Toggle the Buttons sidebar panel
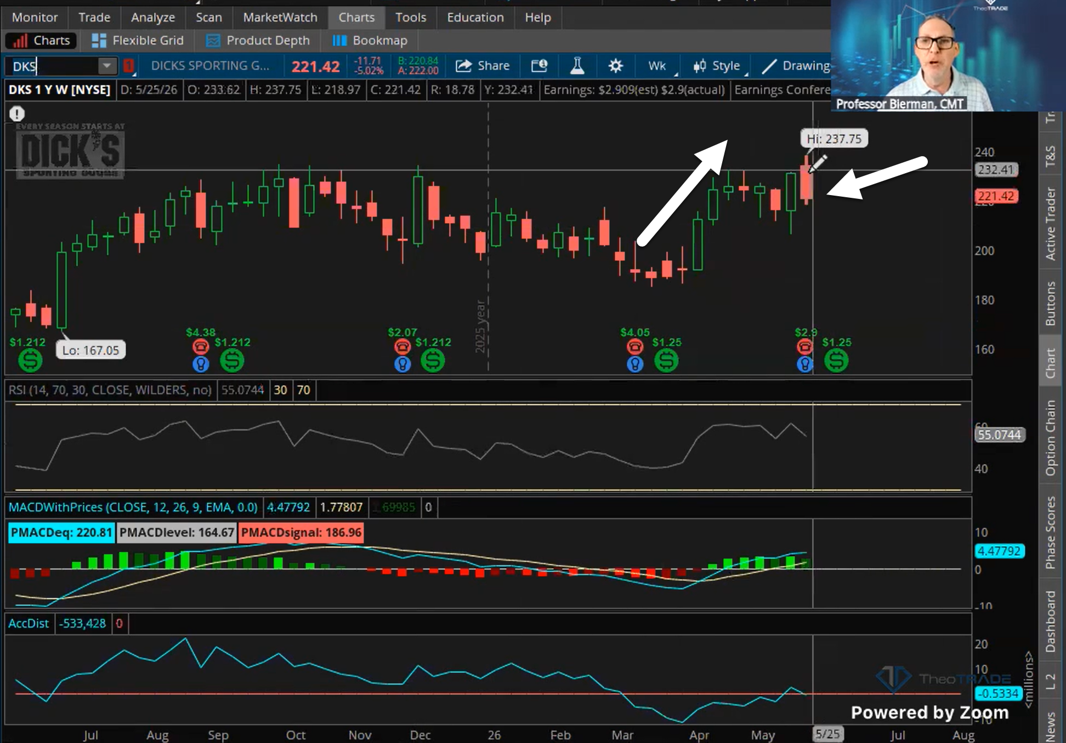The width and height of the screenshot is (1066, 743). 1050,304
